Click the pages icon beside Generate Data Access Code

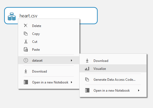pos(87,79)
